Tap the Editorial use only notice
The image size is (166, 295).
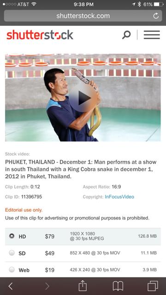tap(24, 210)
